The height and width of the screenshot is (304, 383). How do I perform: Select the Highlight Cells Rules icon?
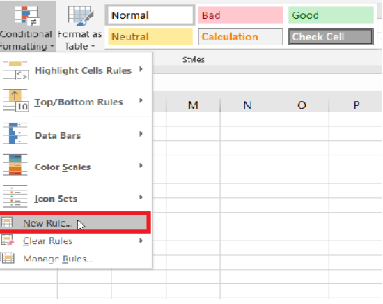[15, 70]
